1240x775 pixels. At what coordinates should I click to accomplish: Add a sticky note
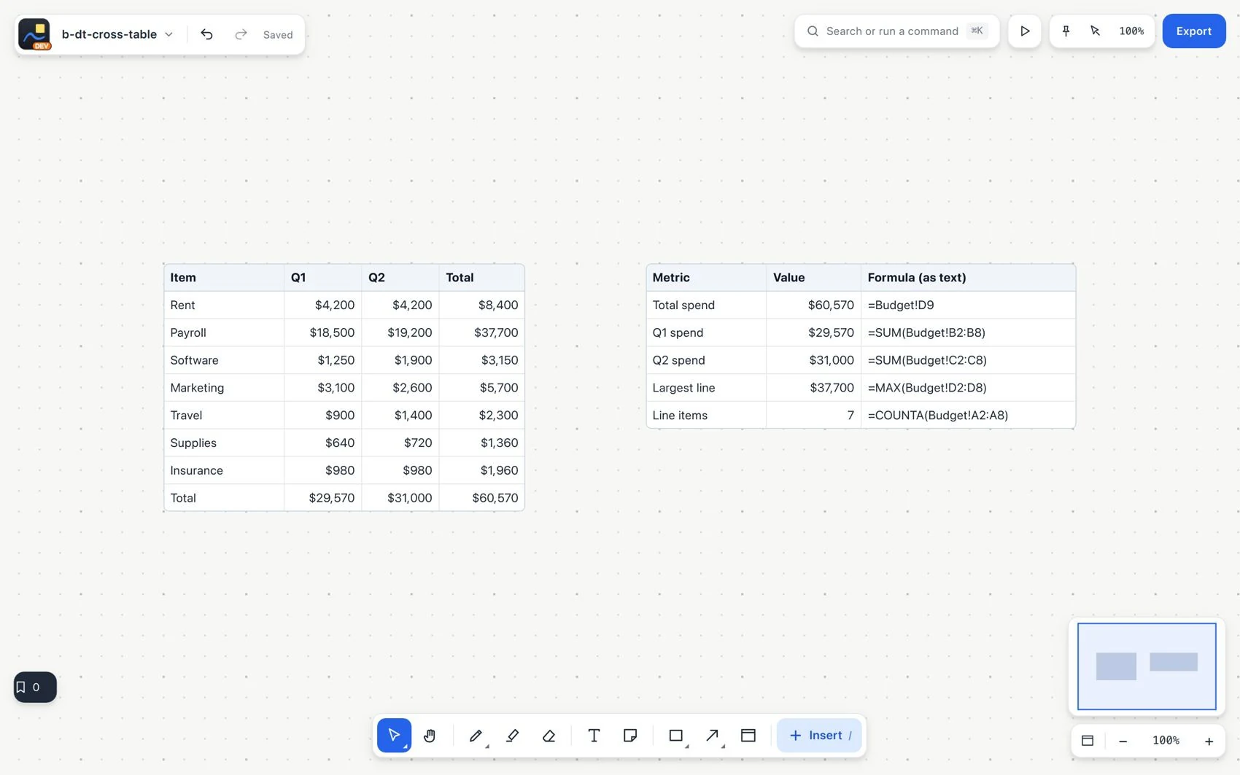coord(630,735)
